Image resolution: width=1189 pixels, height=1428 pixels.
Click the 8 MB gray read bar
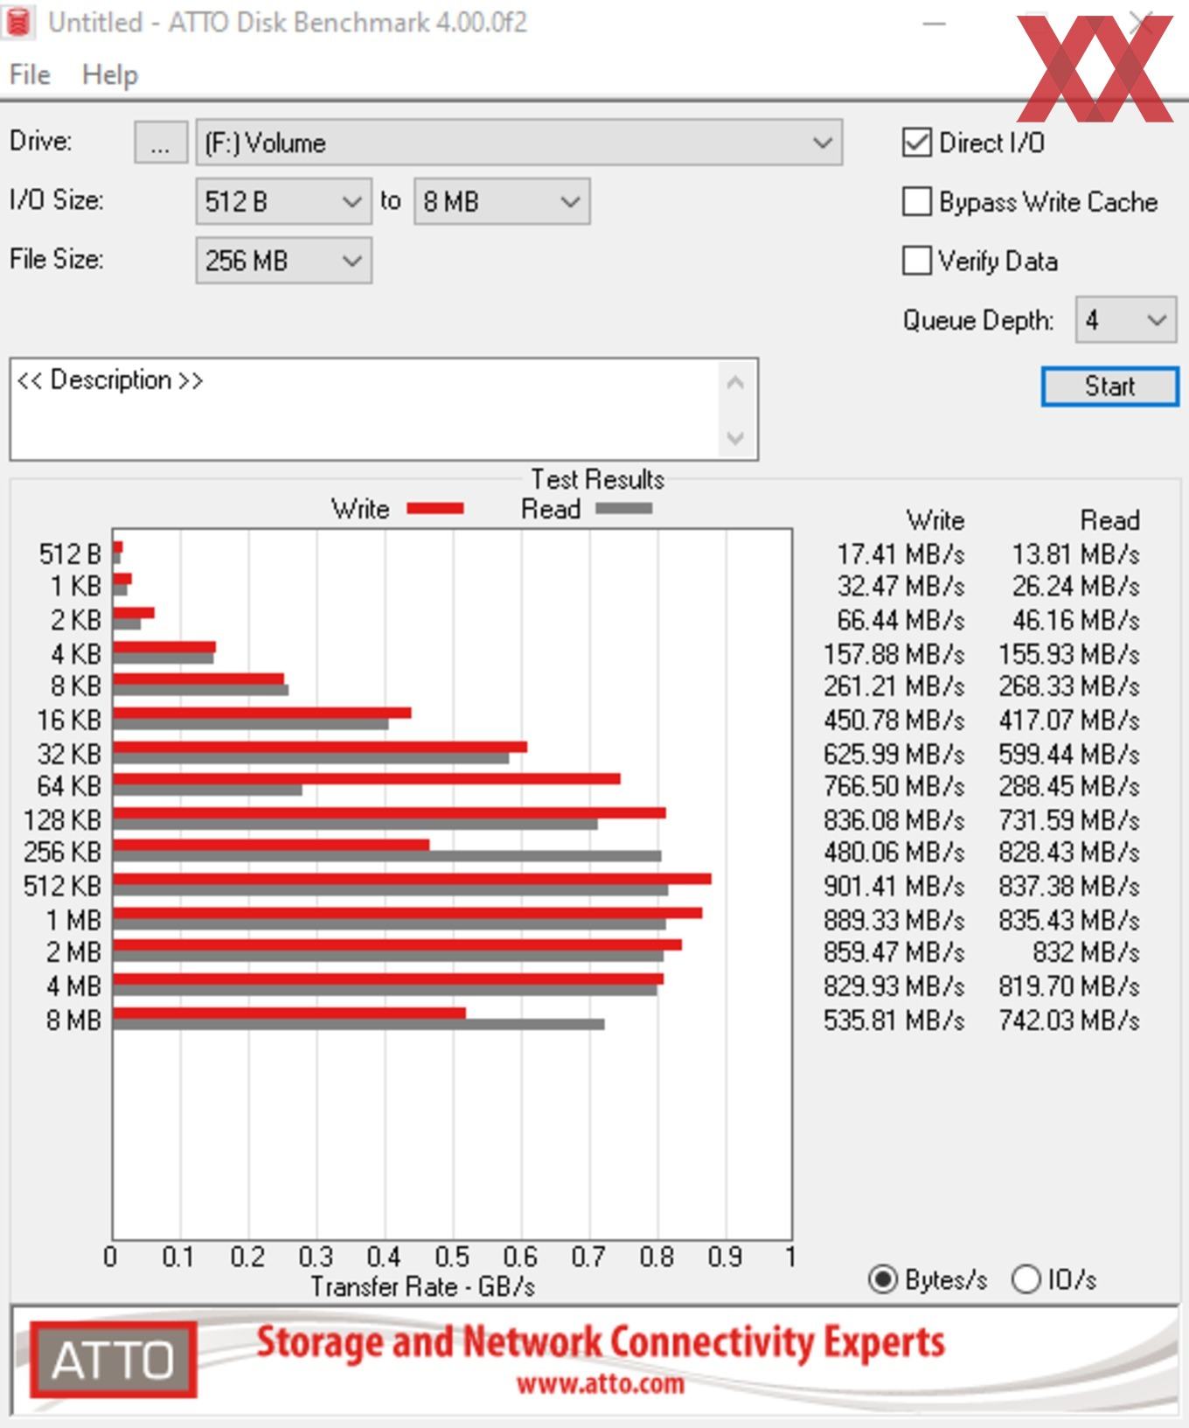[x=358, y=1024]
